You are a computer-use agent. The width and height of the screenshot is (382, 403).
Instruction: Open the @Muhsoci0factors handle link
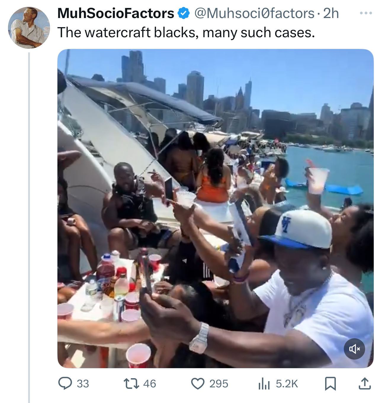pos(254,13)
